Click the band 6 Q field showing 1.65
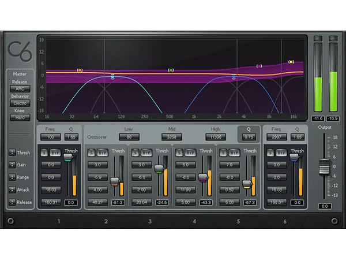The image size is (346, 260). 298,137
